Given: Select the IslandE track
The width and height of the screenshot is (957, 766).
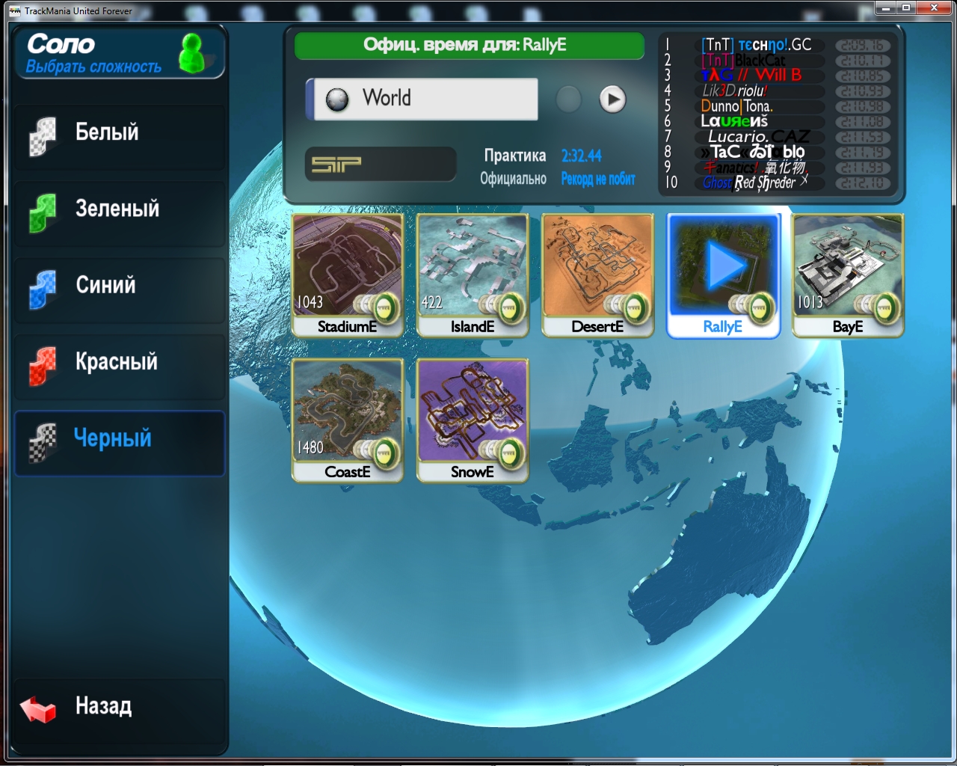Looking at the screenshot, I should click(472, 274).
